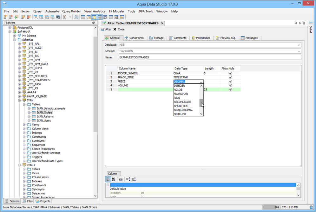This screenshot has height=212, width=316.
Task: Toggle Allow Nulls for TRADE_TIME
Action: pyautogui.click(x=230, y=77)
